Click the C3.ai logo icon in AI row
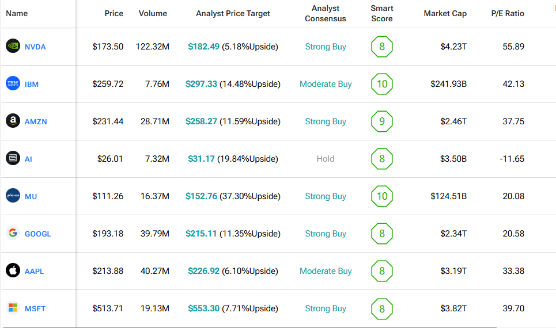The image size is (556, 328). coord(13,158)
